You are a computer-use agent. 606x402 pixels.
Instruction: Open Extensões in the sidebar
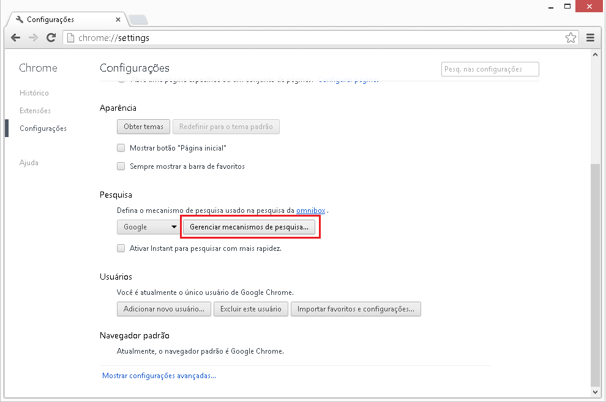tap(35, 111)
